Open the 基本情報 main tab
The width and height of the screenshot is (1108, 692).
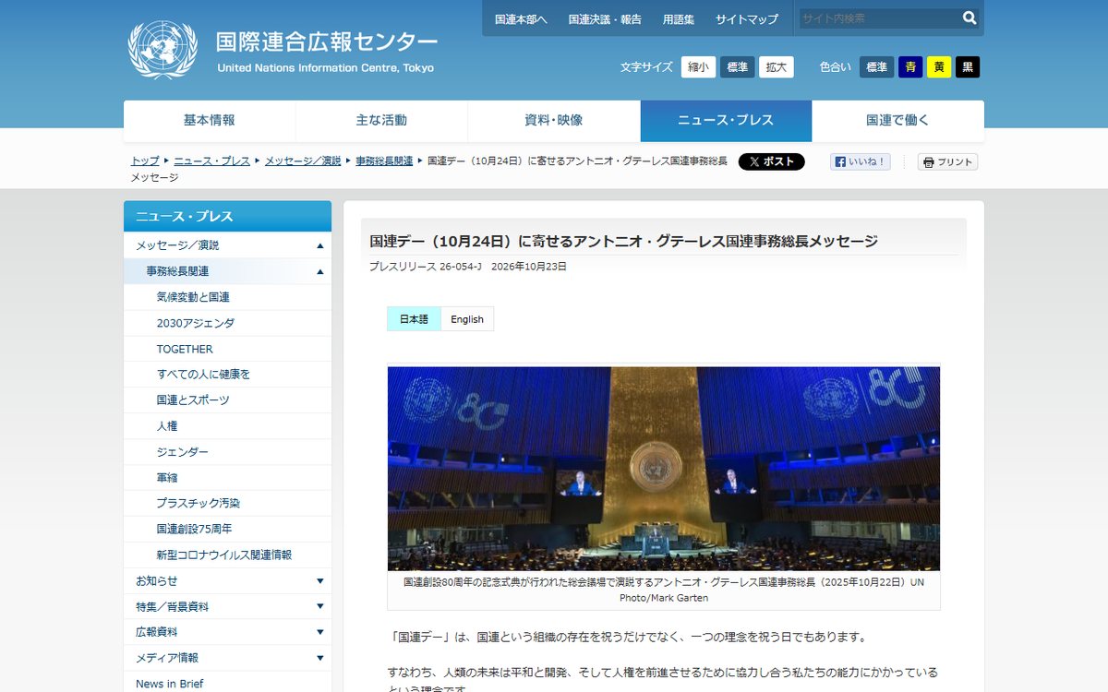point(210,121)
